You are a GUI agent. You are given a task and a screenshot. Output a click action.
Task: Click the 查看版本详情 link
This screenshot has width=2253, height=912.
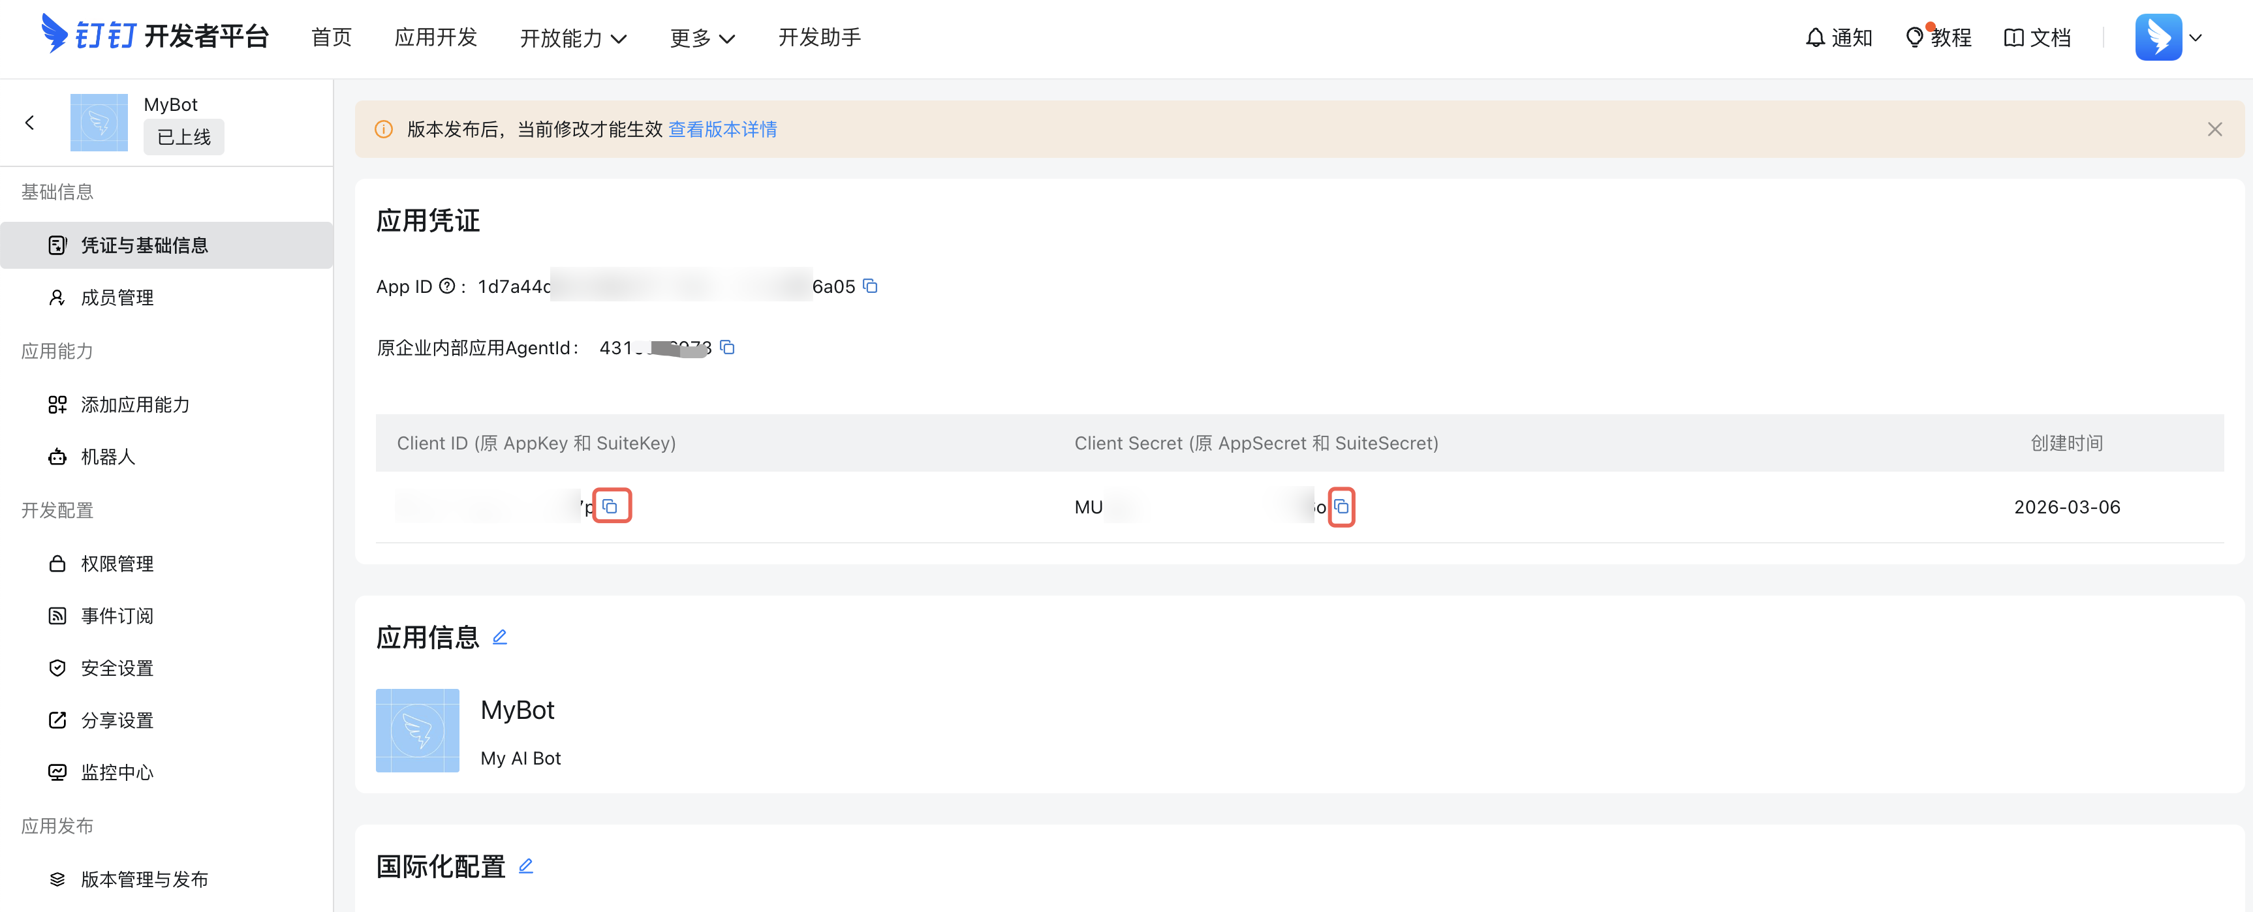pyautogui.click(x=723, y=129)
